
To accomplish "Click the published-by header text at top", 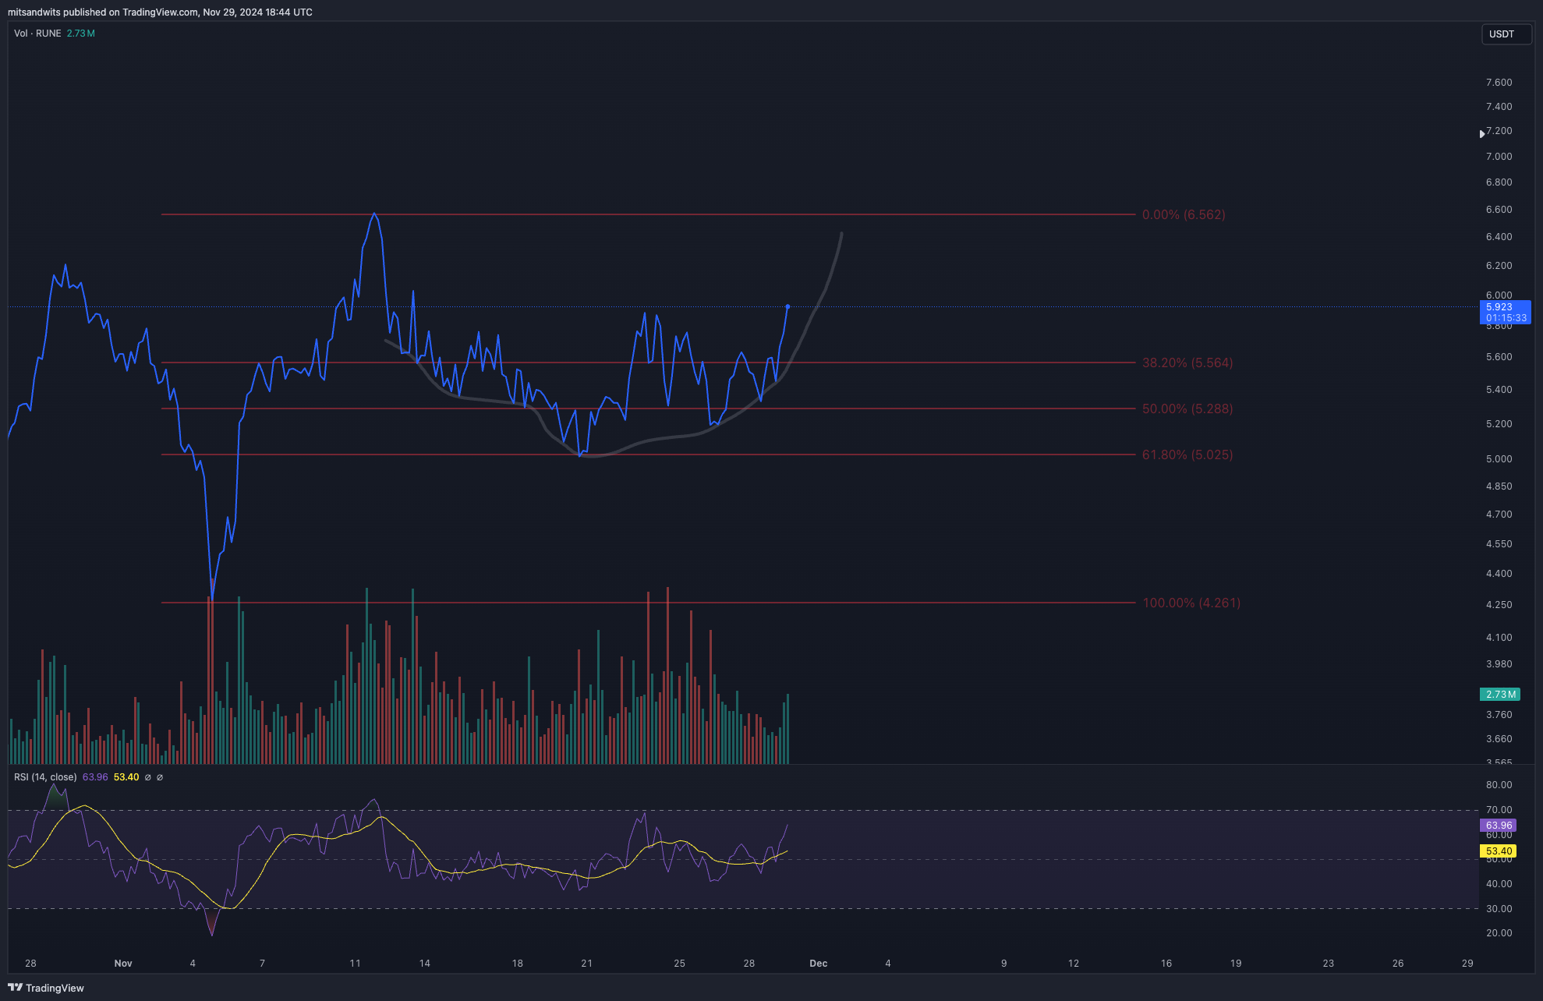I will pos(160,12).
